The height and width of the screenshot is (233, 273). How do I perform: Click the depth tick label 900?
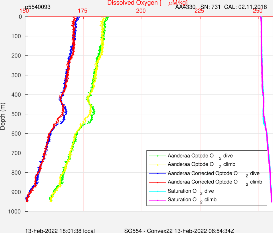[x=16, y=192]
